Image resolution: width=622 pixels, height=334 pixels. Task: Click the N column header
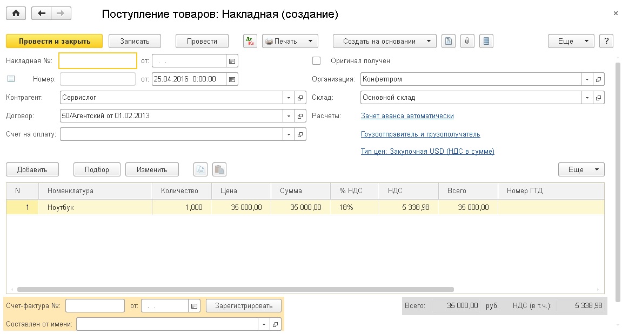[22, 191]
